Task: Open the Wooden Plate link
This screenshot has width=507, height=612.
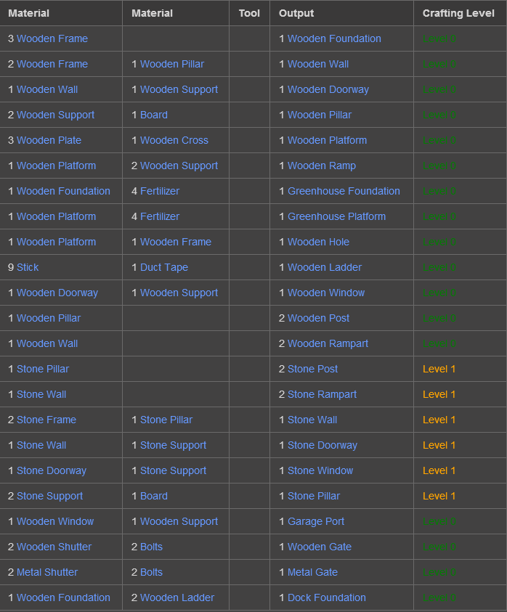Action: click(49, 140)
